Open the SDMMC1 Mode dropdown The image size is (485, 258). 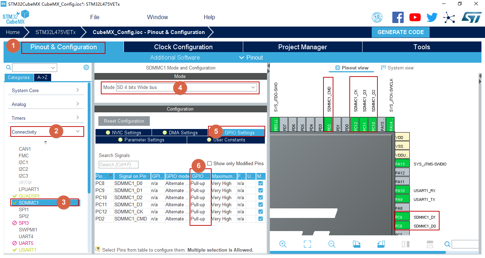[x=186, y=87]
